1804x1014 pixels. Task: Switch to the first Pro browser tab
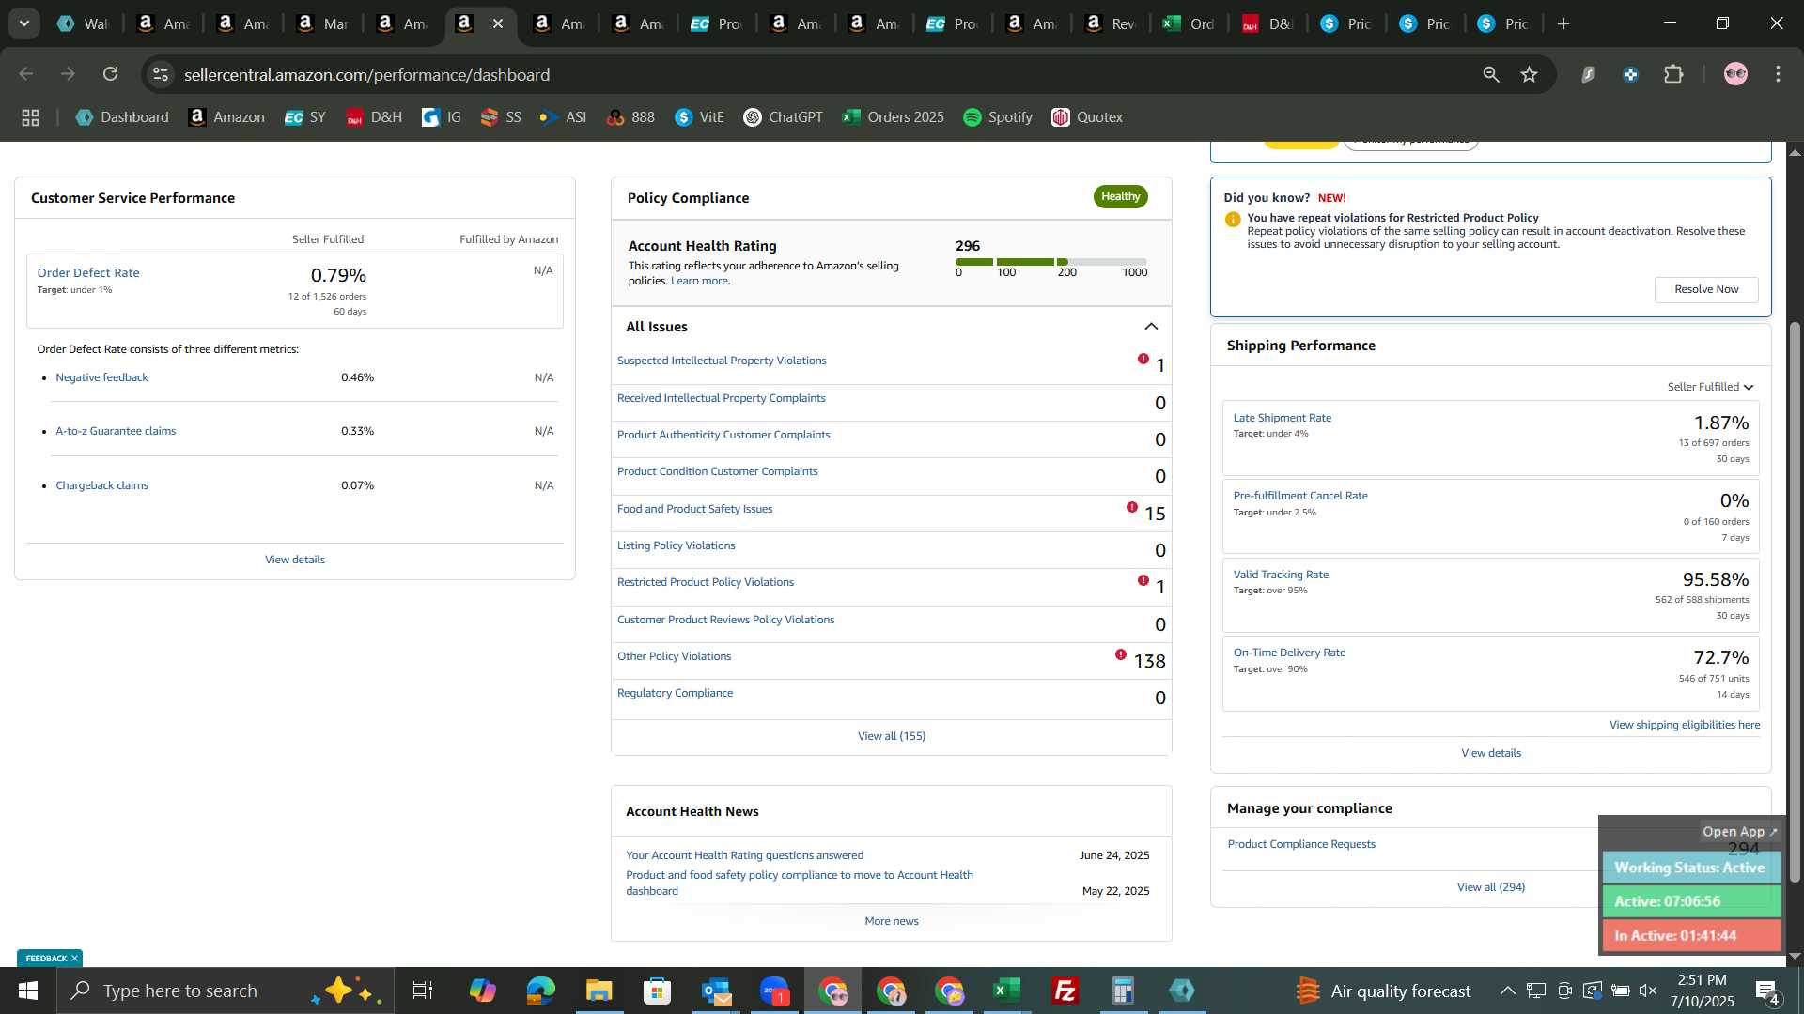[716, 23]
